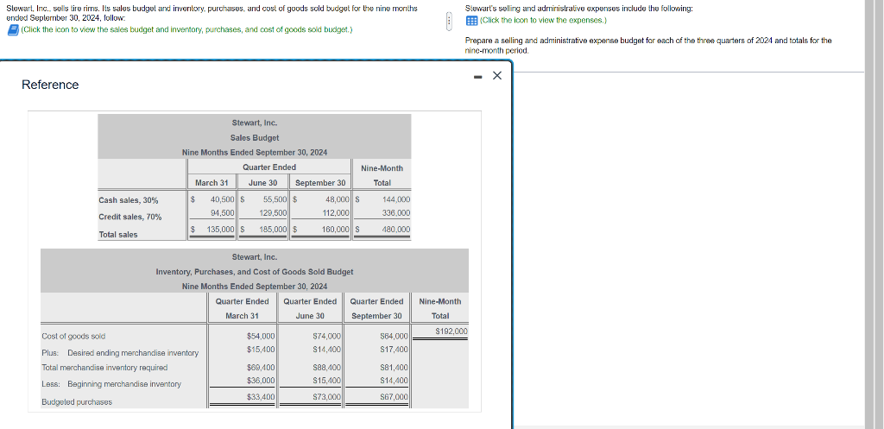Click the vertical dots panel divider handle
This screenshot has width=884, height=429.
[x=449, y=22]
